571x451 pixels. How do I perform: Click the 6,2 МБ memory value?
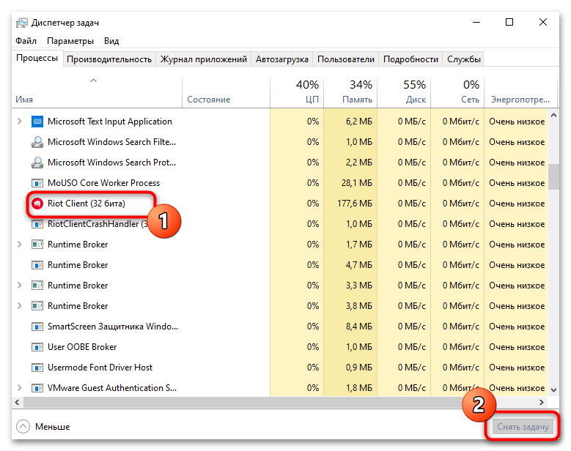click(x=359, y=122)
